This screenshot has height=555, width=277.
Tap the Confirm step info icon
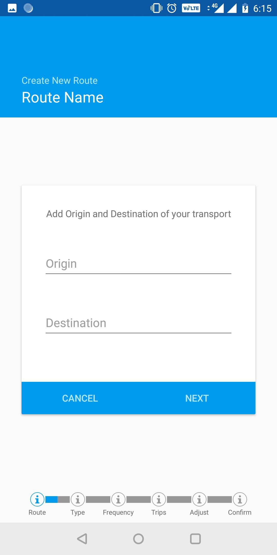(240, 499)
